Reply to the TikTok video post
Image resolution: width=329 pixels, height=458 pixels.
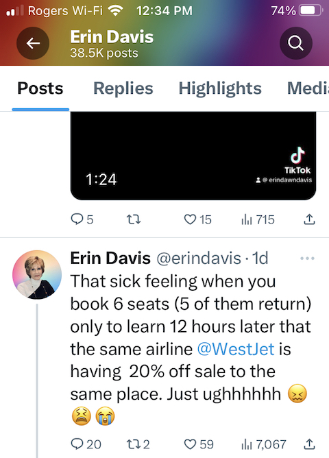point(82,219)
